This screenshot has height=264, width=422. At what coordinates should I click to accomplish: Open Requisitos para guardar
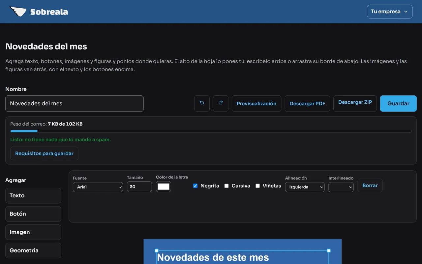click(44, 153)
